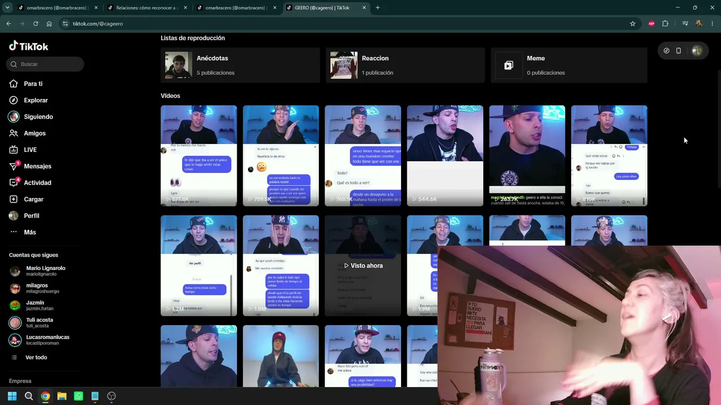The image size is (721, 405).
Task: Open Chrome extensions puzzle menu
Action: 665,24
